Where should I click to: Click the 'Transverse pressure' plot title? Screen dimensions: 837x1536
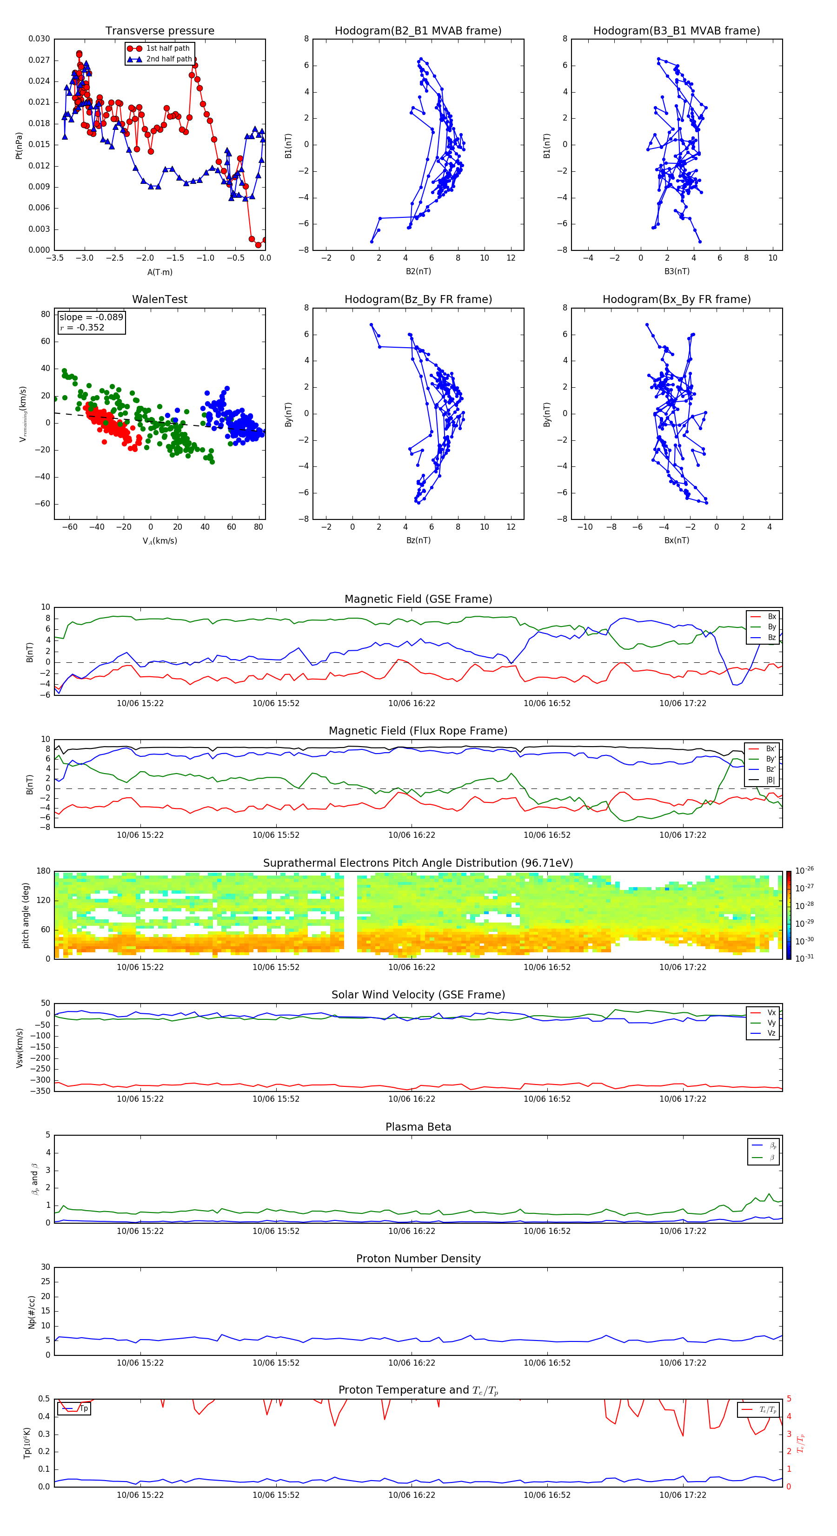159,31
